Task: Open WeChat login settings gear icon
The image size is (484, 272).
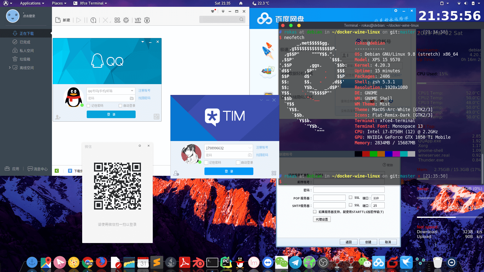Action: pyautogui.click(x=140, y=146)
